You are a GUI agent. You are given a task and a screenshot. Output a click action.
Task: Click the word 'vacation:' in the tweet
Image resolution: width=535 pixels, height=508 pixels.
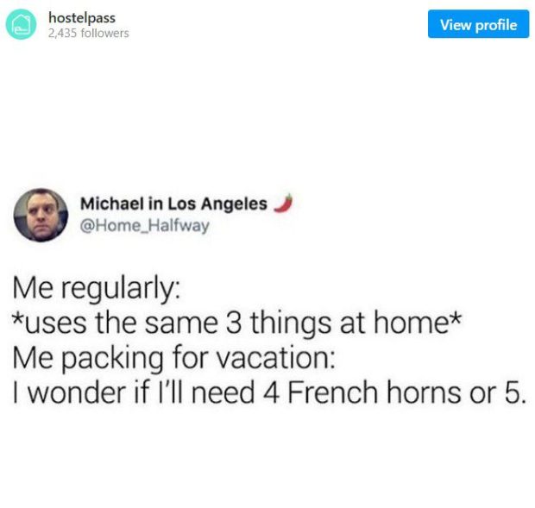[275, 358]
